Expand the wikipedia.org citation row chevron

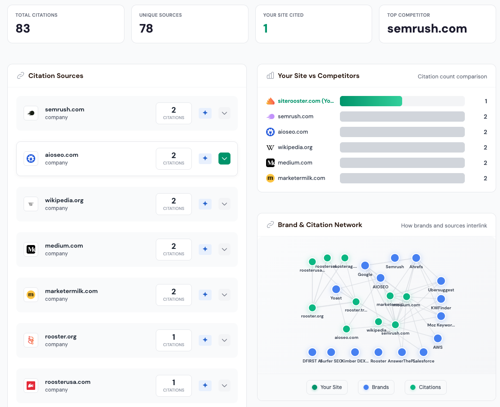tap(224, 204)
